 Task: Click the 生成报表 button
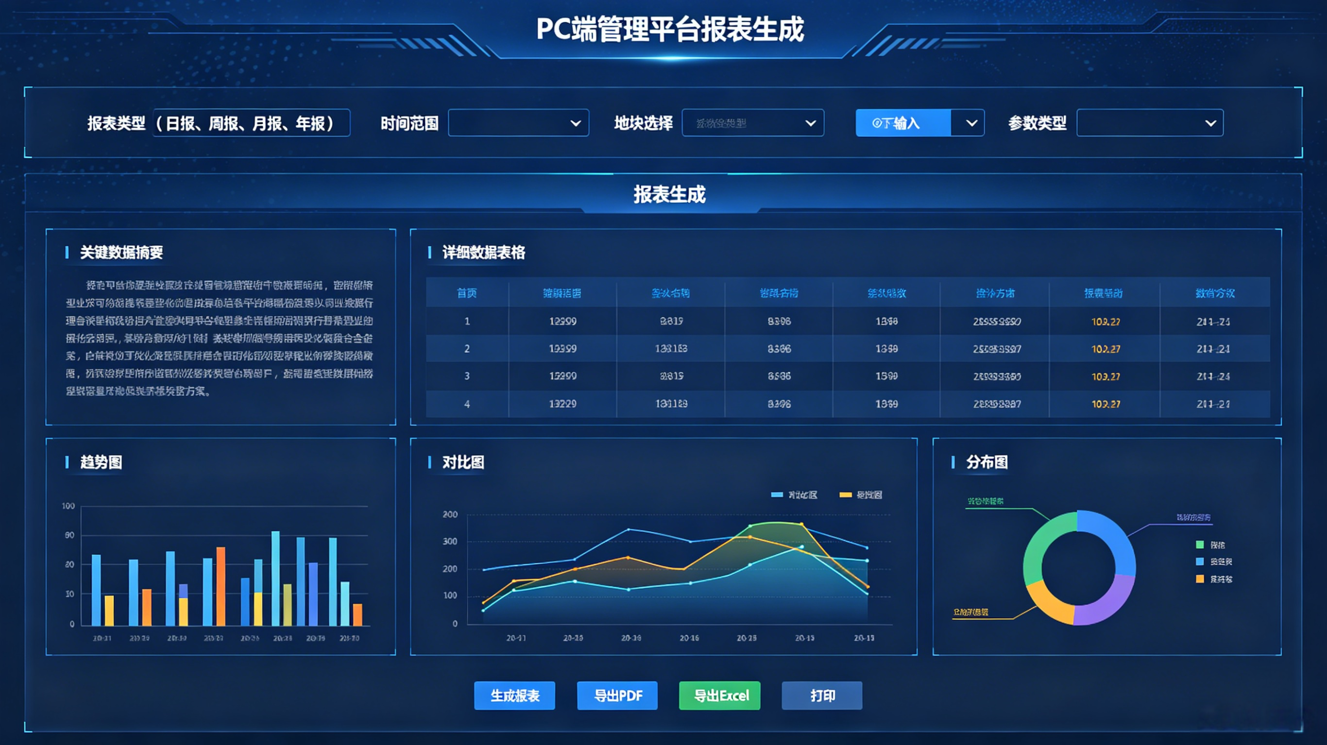[514, 695]
